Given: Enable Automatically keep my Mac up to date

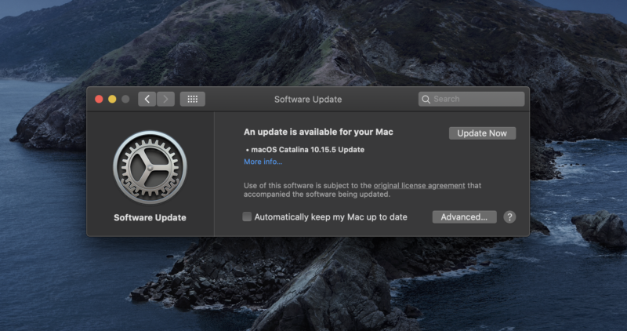Looking at the screenshot, I should coord(247,217).
